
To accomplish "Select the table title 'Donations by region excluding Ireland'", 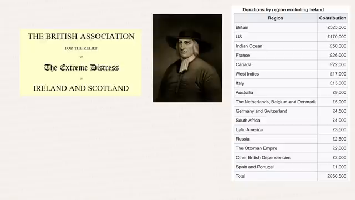I will tap(283, 9).
